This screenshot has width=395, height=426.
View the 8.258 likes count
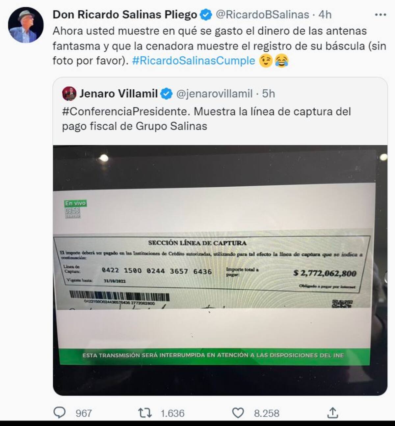pyautogui.click(x=267, y=413)
